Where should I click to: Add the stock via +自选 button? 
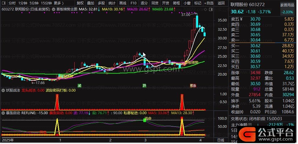209,3
